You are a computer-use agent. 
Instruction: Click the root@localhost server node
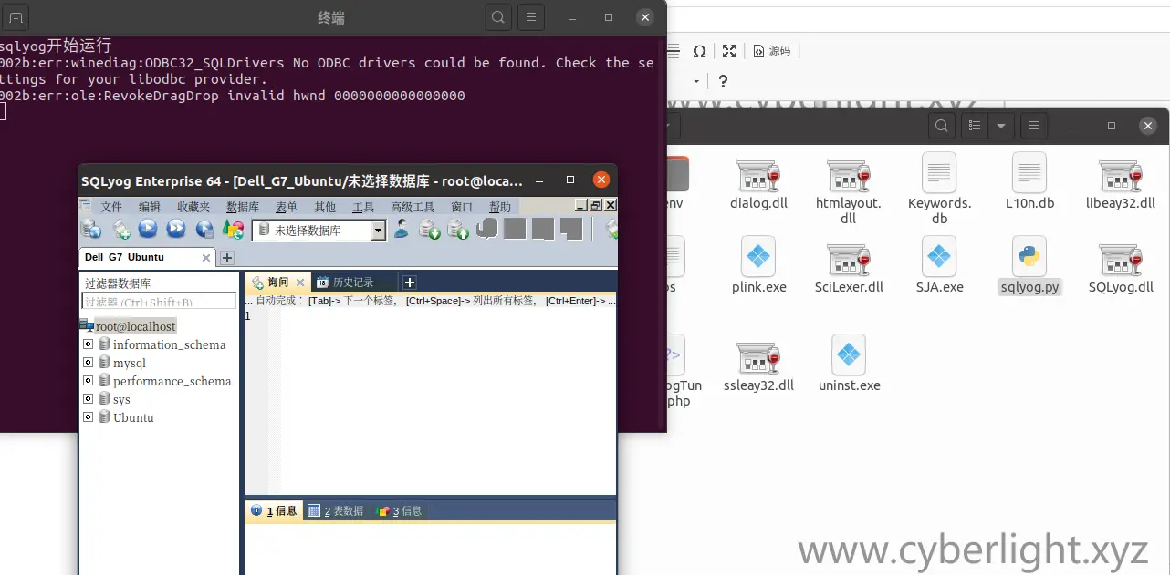[x=135, y=326]
